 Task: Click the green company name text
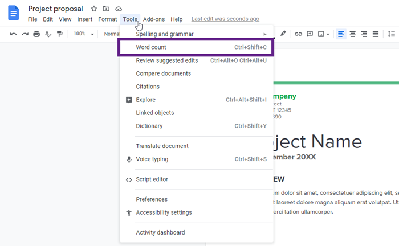click(285, 96)
